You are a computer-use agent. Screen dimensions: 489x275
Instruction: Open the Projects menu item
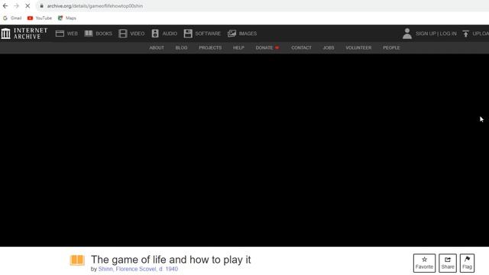[x=210, y=47]
